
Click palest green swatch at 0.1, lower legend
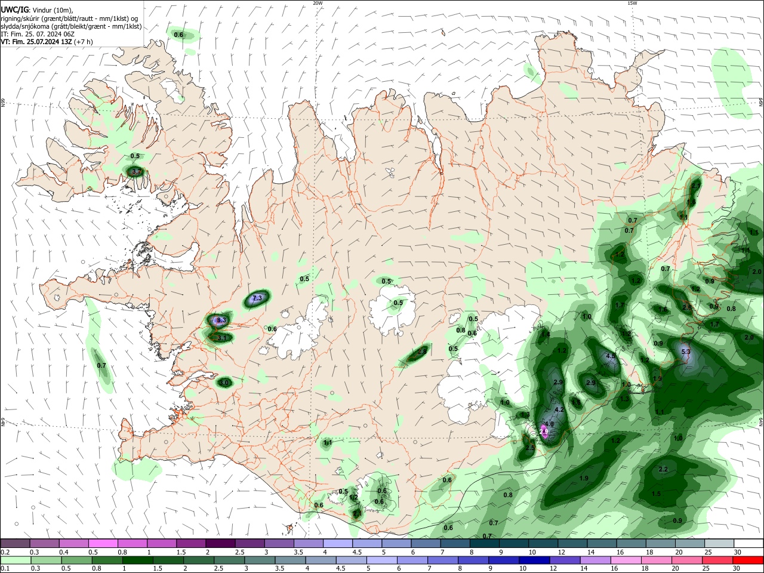[15, 560]
